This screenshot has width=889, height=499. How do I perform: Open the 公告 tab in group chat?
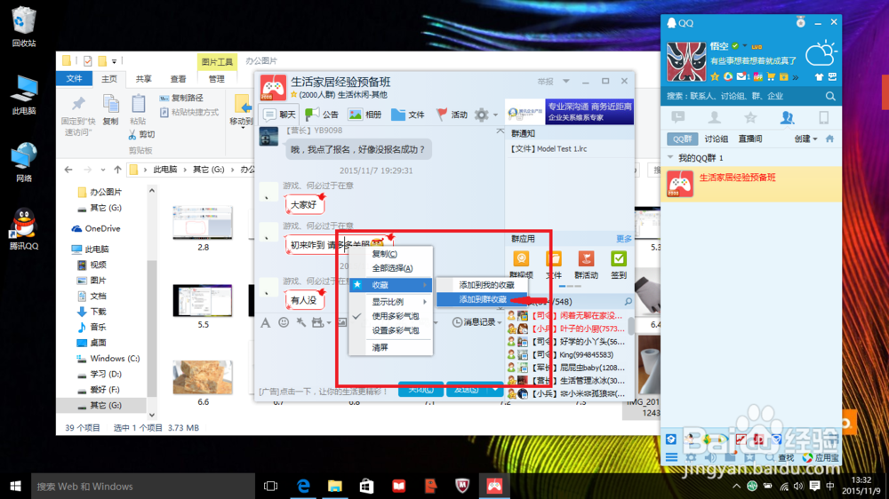(322, 115)
